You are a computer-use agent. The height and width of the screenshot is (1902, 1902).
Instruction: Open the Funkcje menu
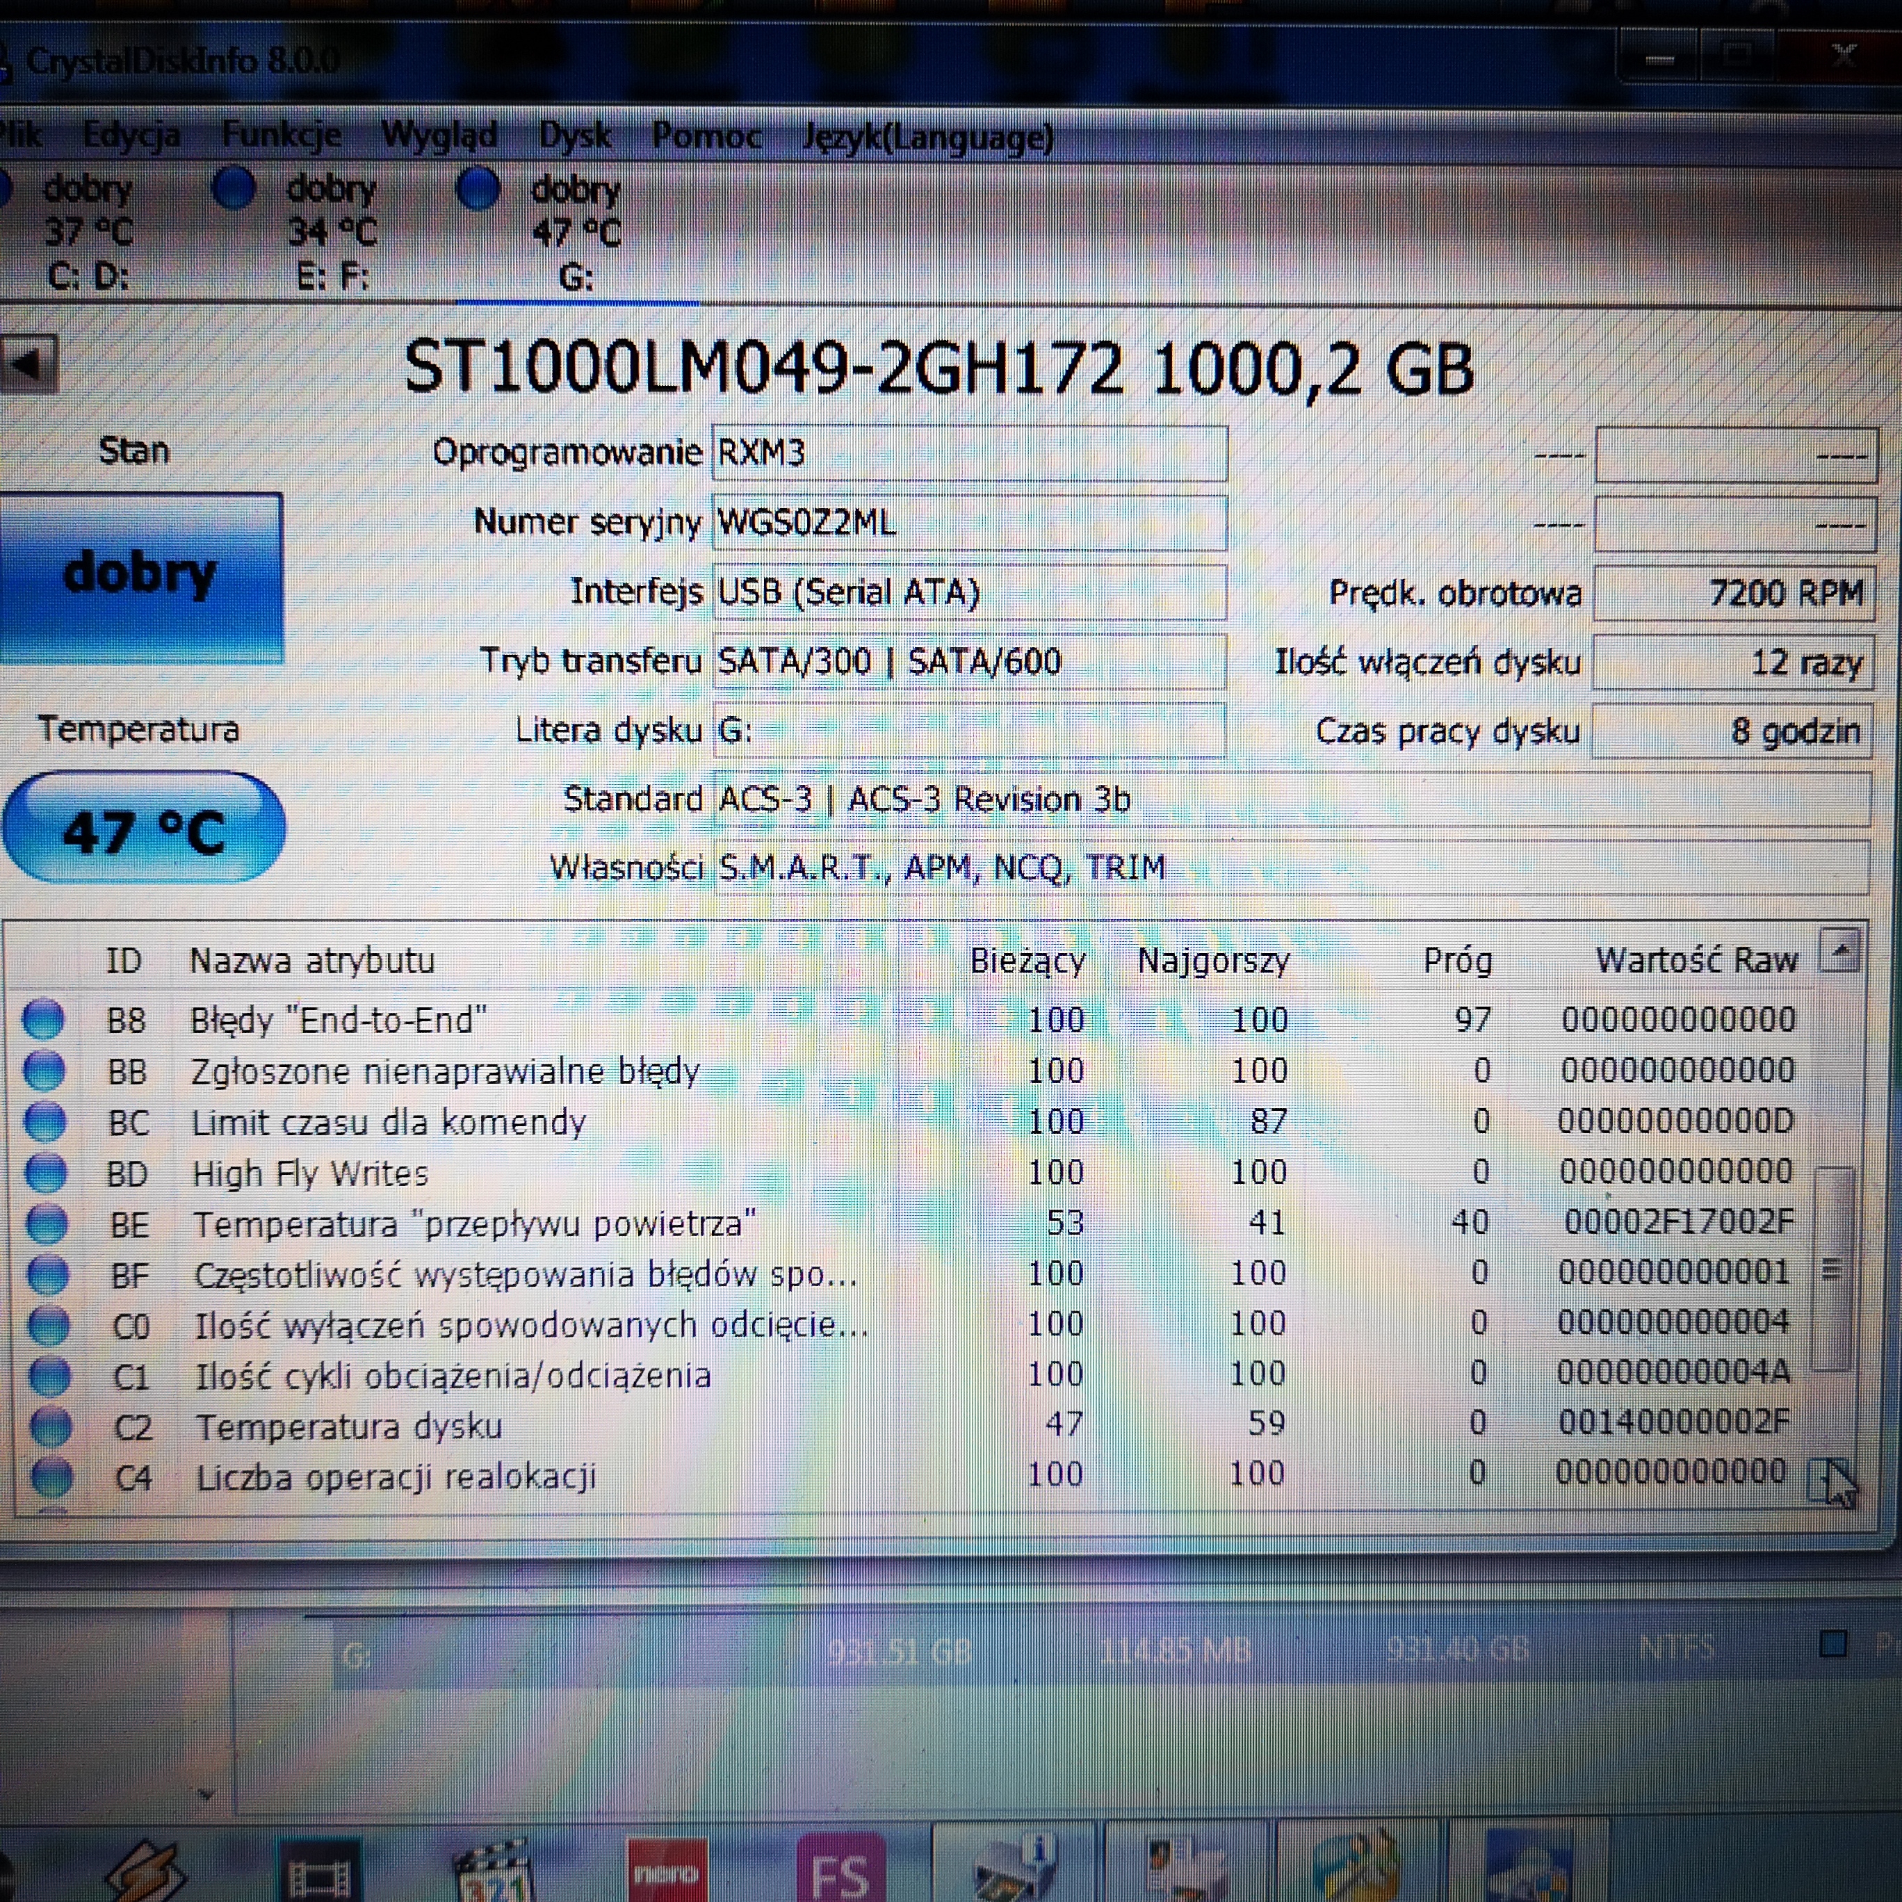click(x=282, y=135)
